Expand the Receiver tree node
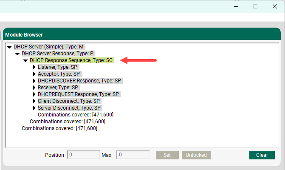The width and height of the screenshot is (285, 170). [x=34, y=88]
